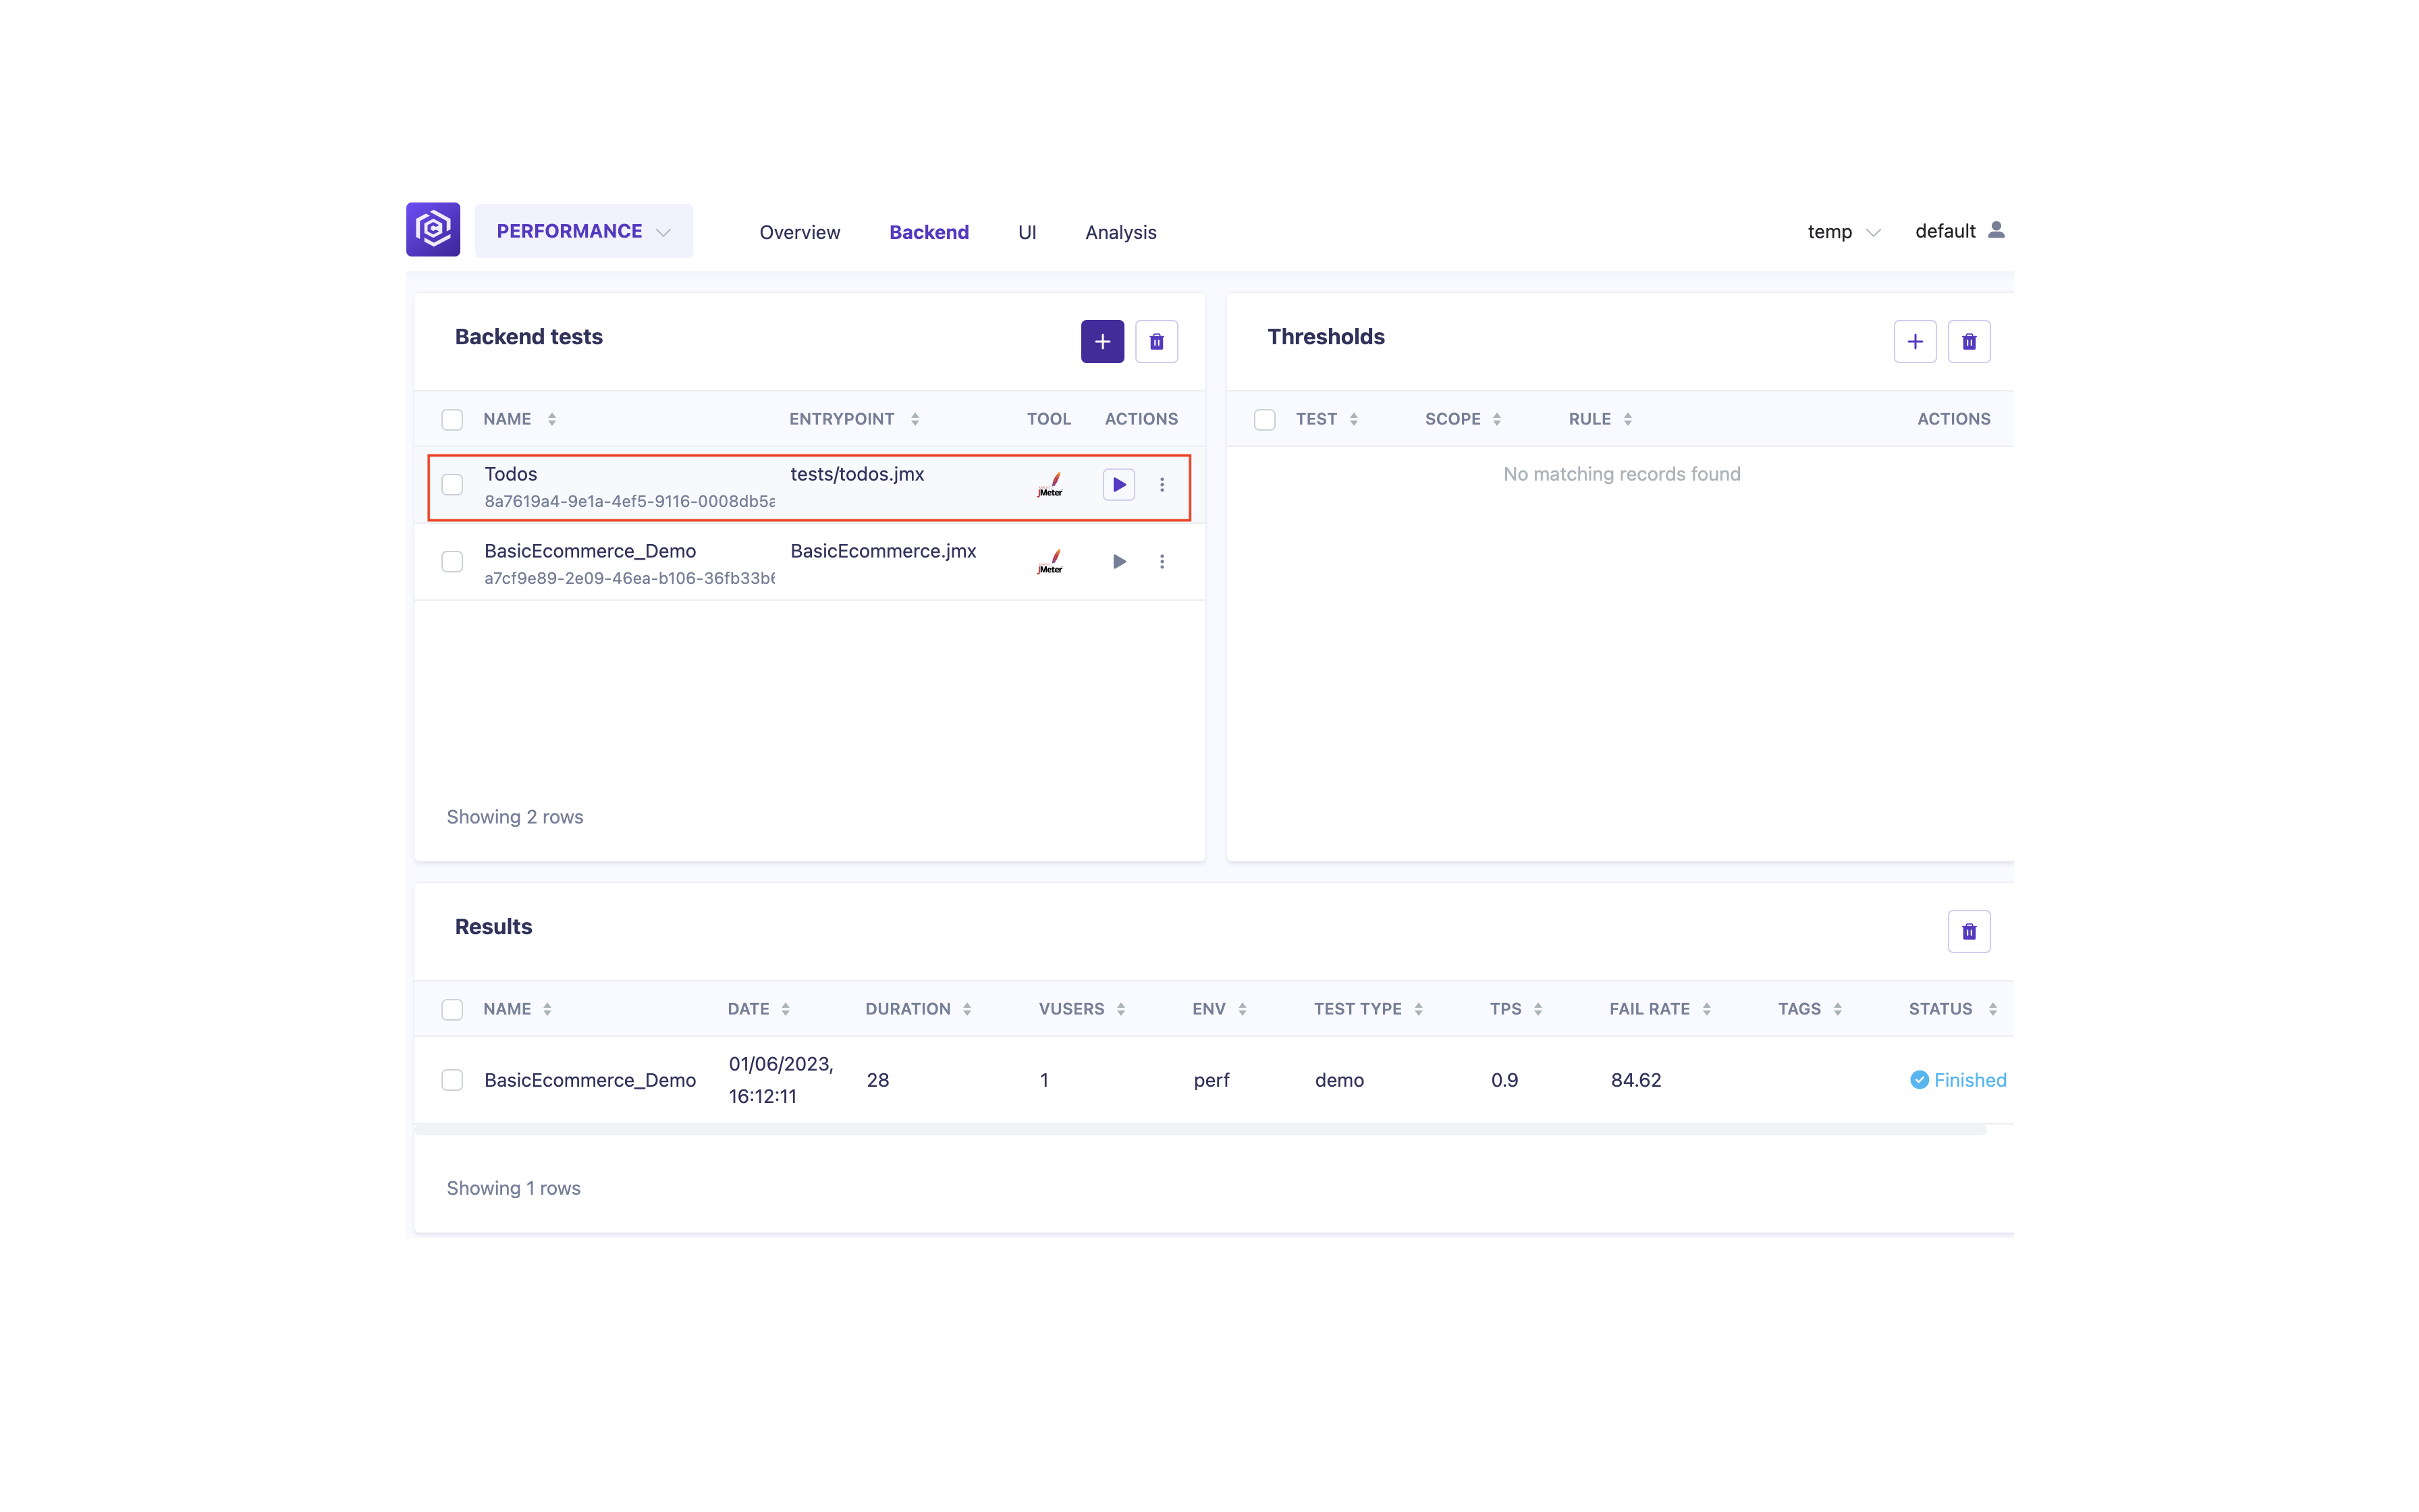Sort results by Name column arrows

[547, 1010]
